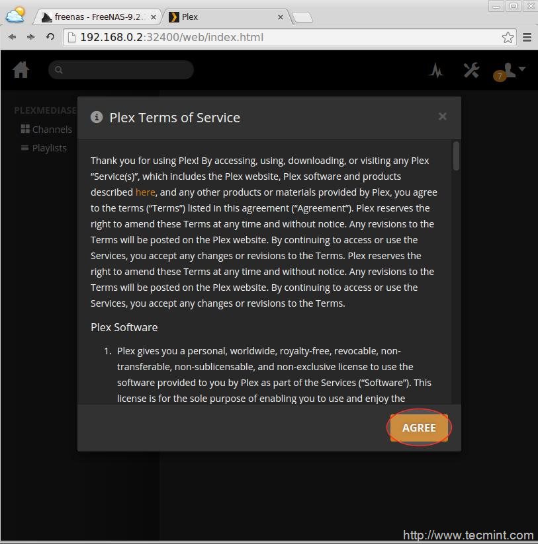Viewport: 538px width, 544px height.
Task: Open Channels in the sidebar
Action: click(52, 130)
